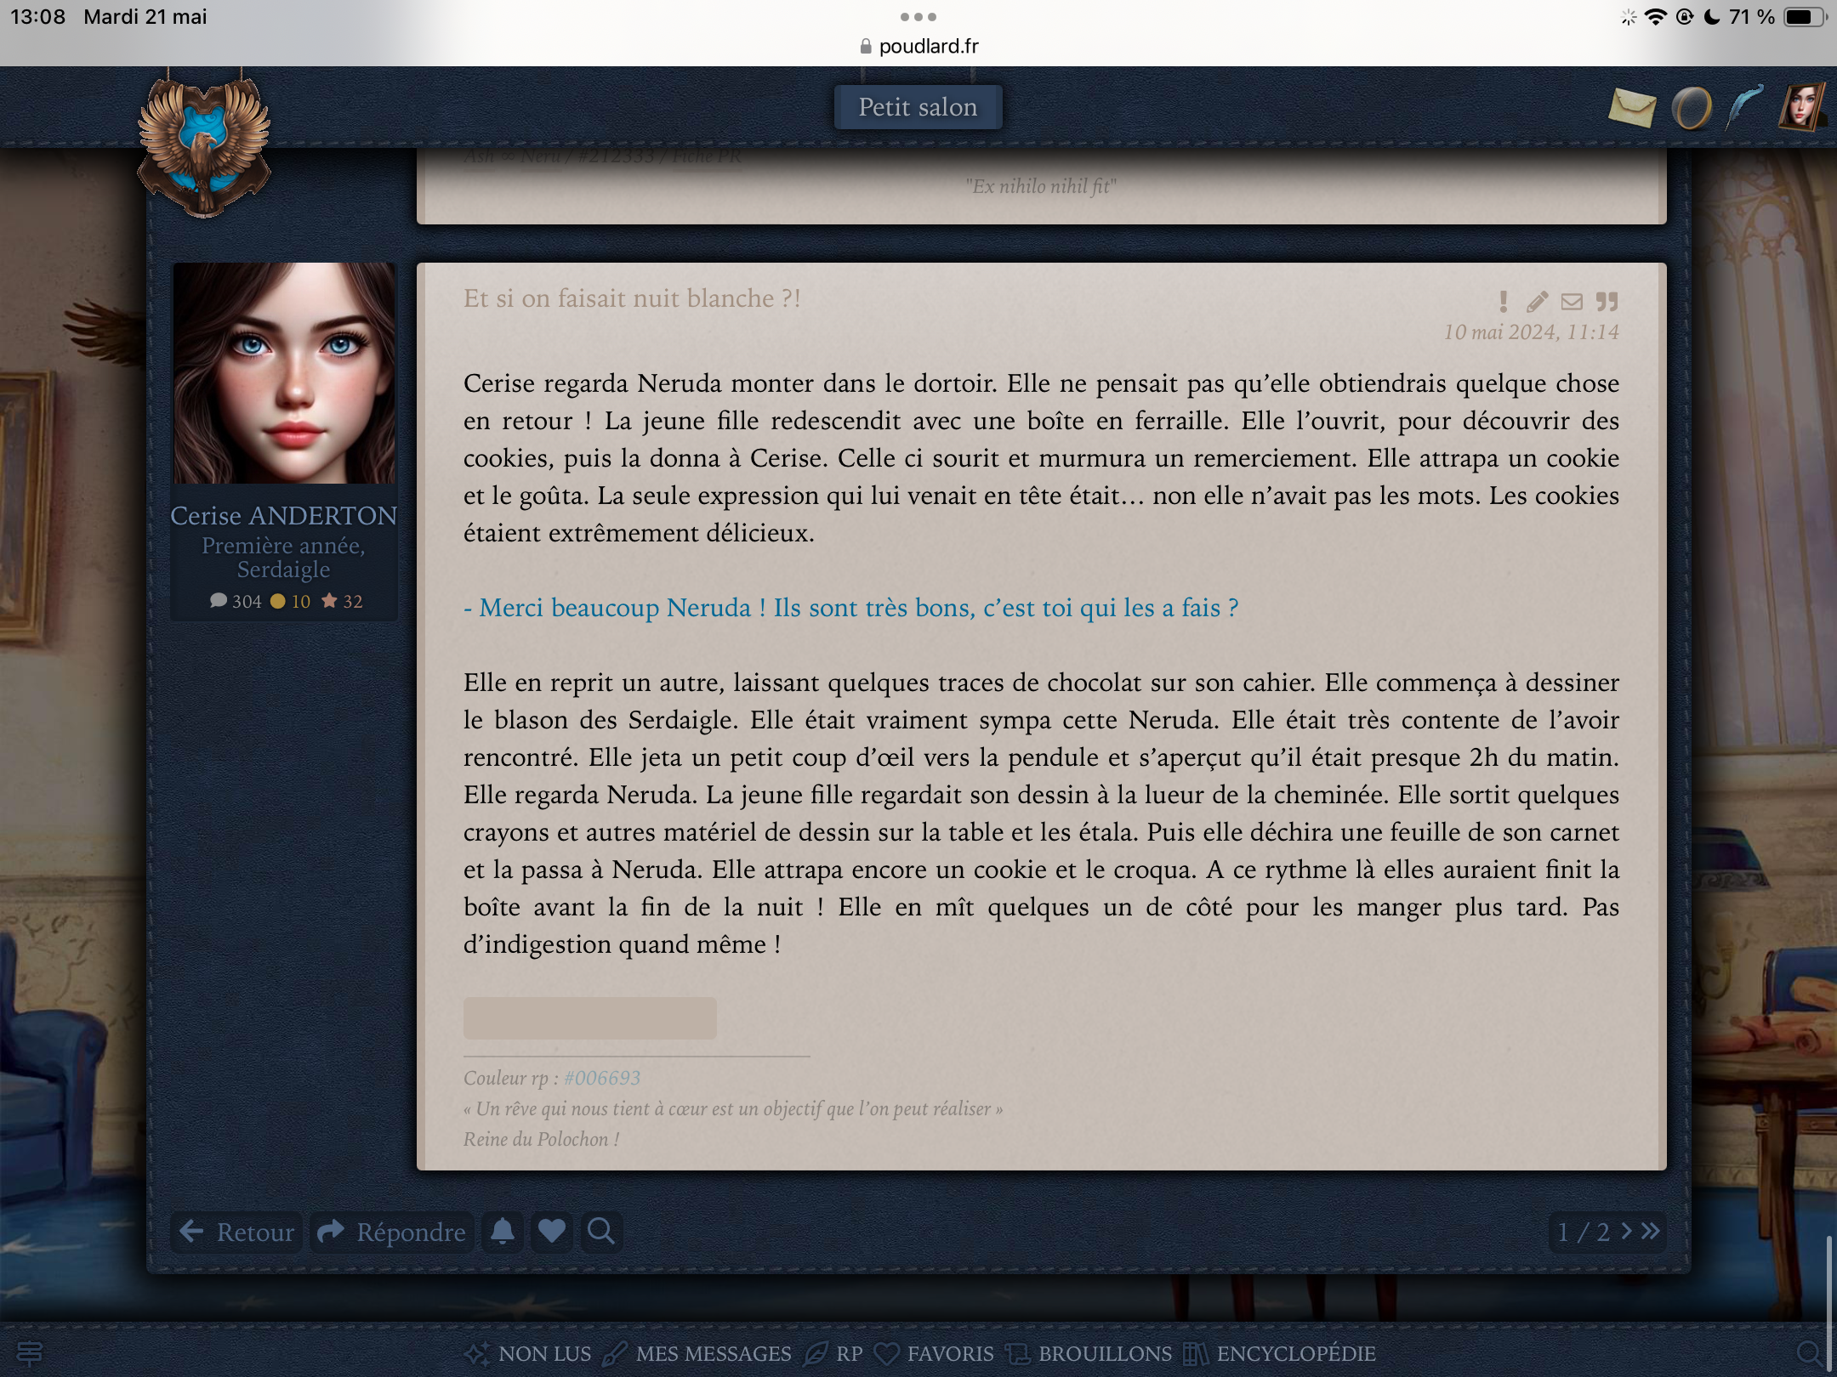Screen dimensions: 1837x1377
Task: Click the #006693 color code link
Action: click(x=602, y=1078)
